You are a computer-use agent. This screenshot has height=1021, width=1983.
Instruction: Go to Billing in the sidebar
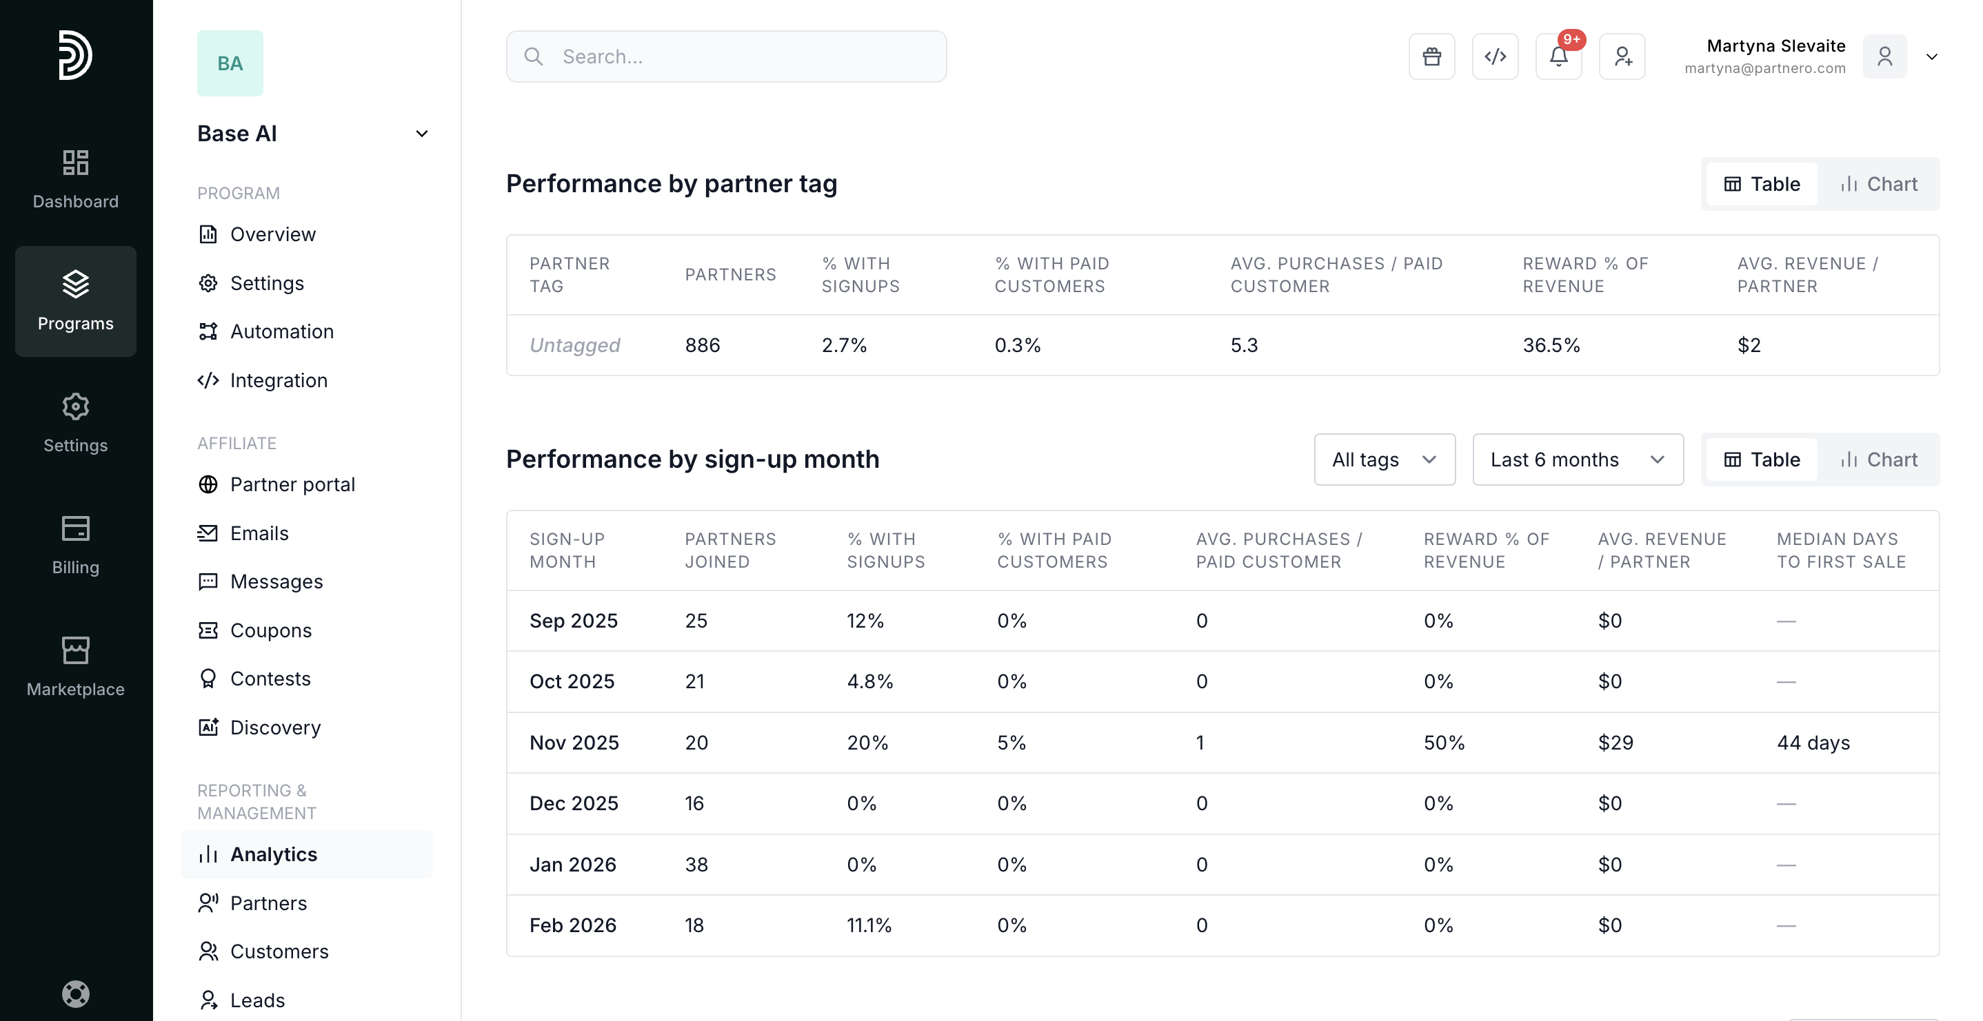click(75, 545)
